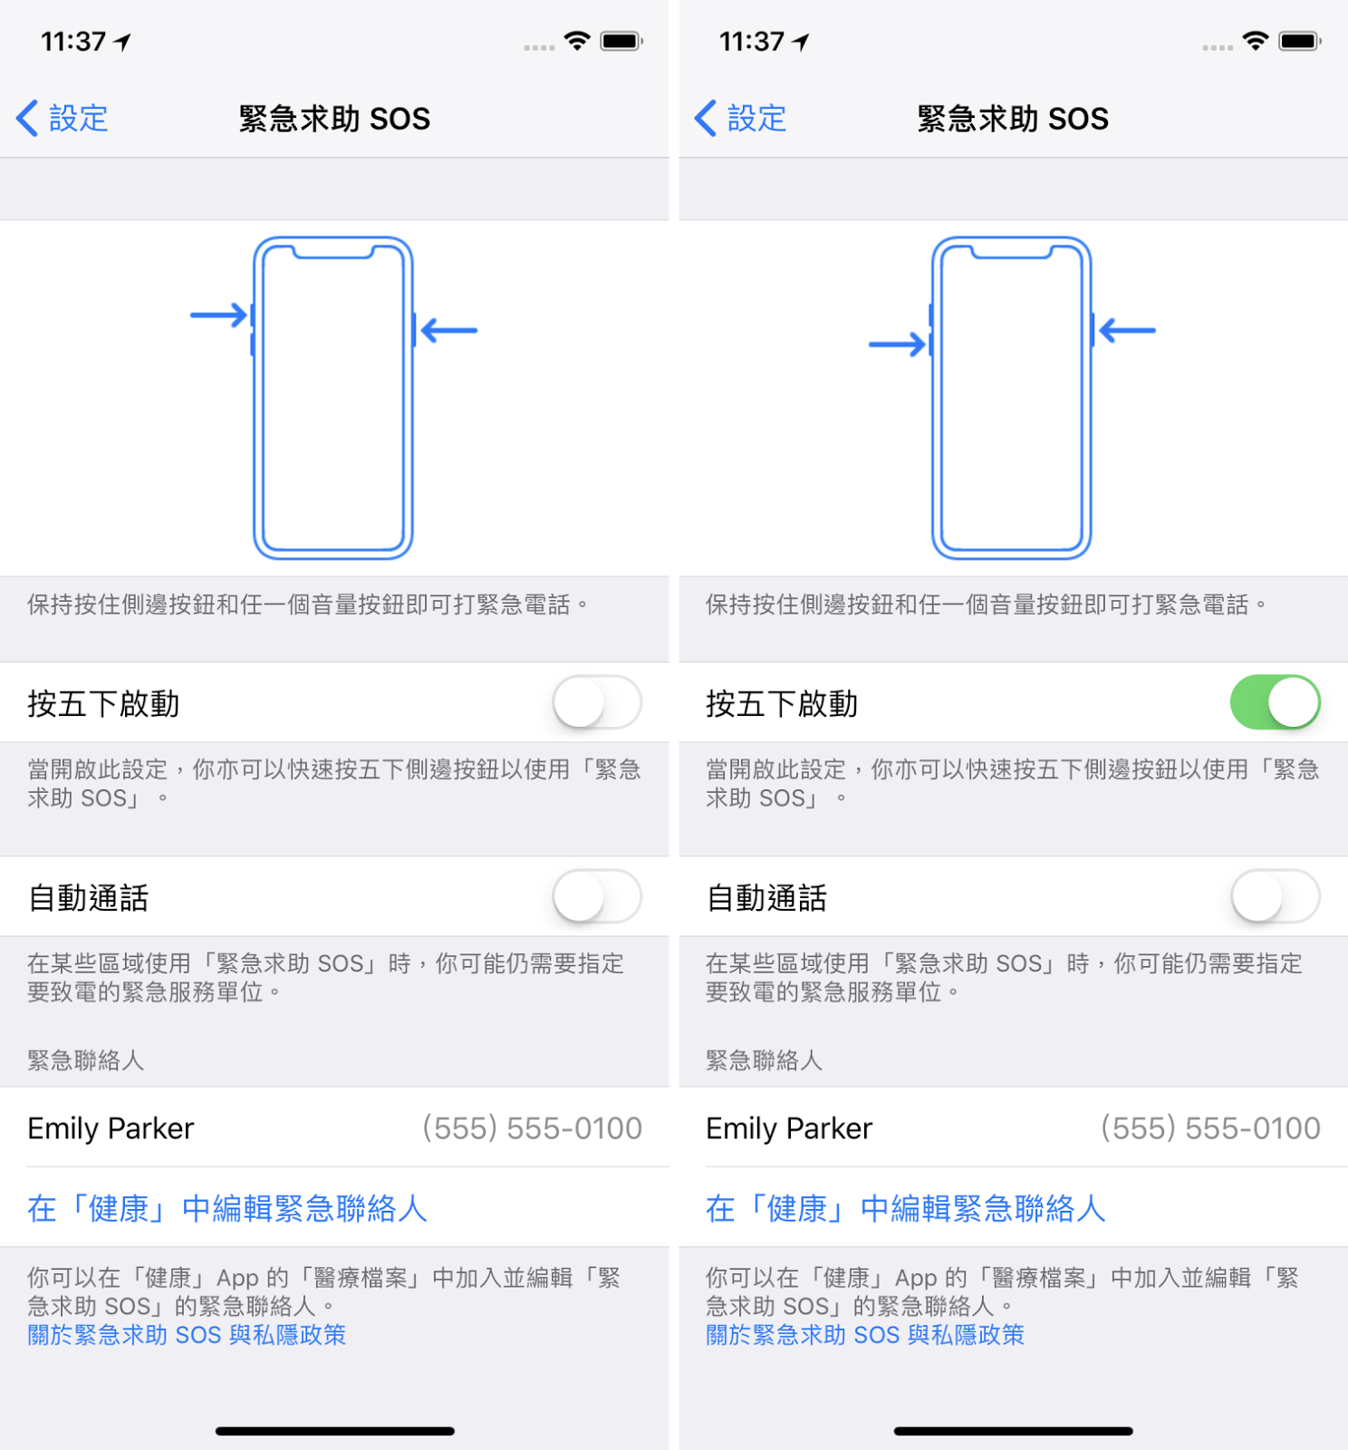Tap the back chevron in the right screen
This screenshot has height=1450, width=1348.
point(706,119)
